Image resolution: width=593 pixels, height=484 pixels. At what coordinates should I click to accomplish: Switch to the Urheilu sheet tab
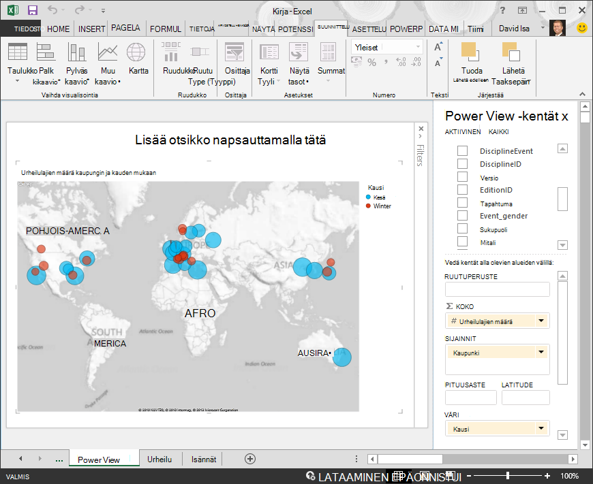pyautogui.click(x=159, y=459)
